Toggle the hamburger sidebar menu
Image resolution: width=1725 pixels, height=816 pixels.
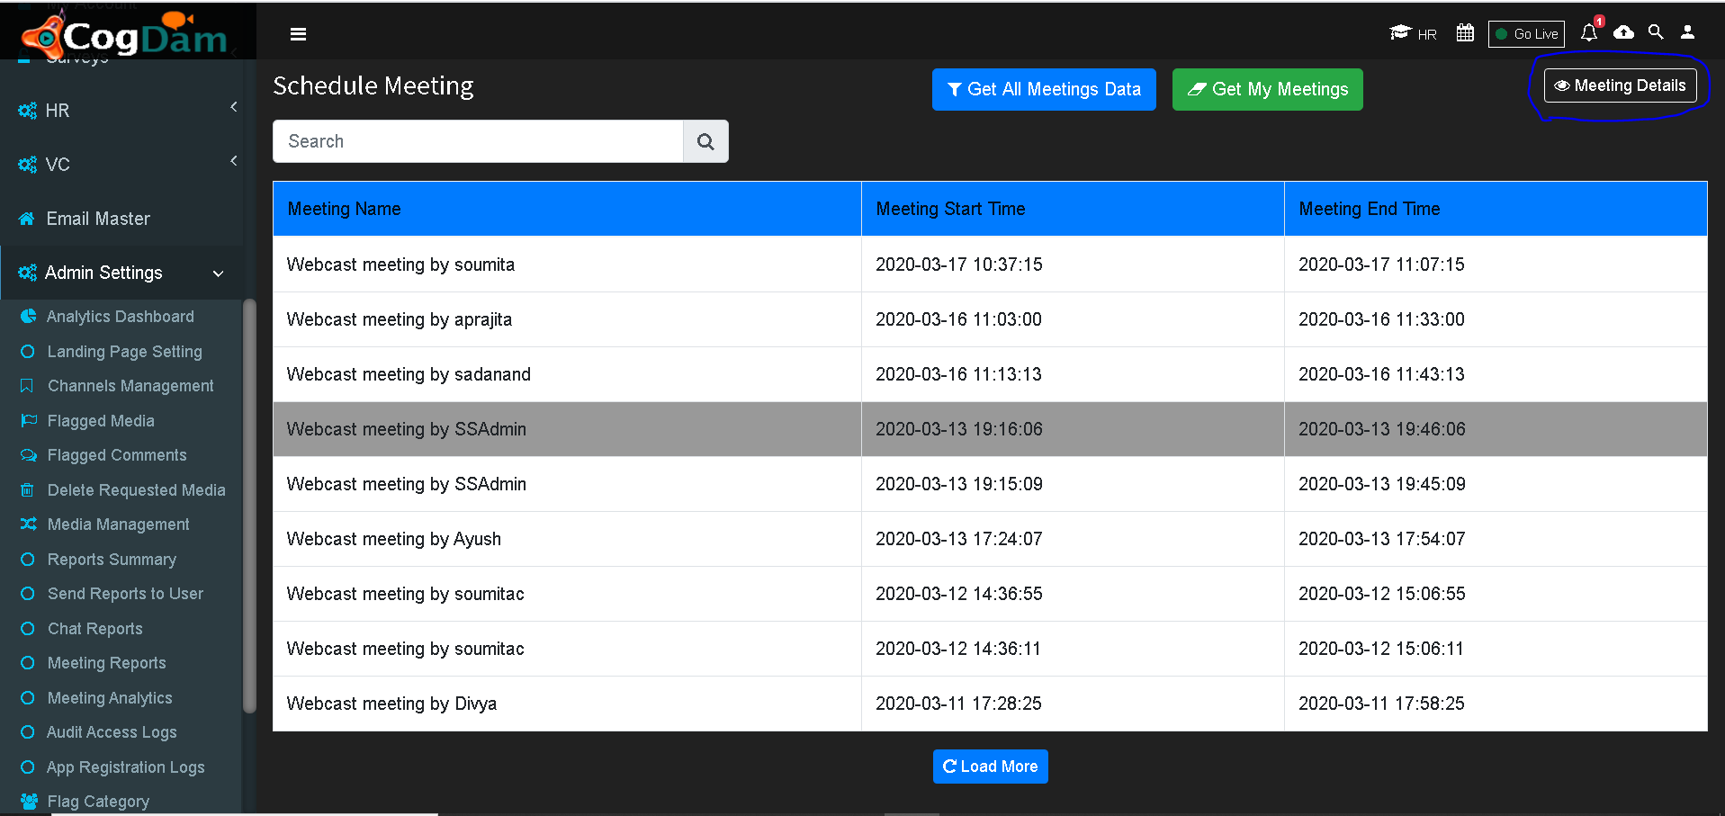coord(299,34)
